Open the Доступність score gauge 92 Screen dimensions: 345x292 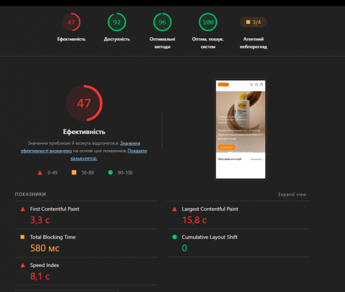117,22
